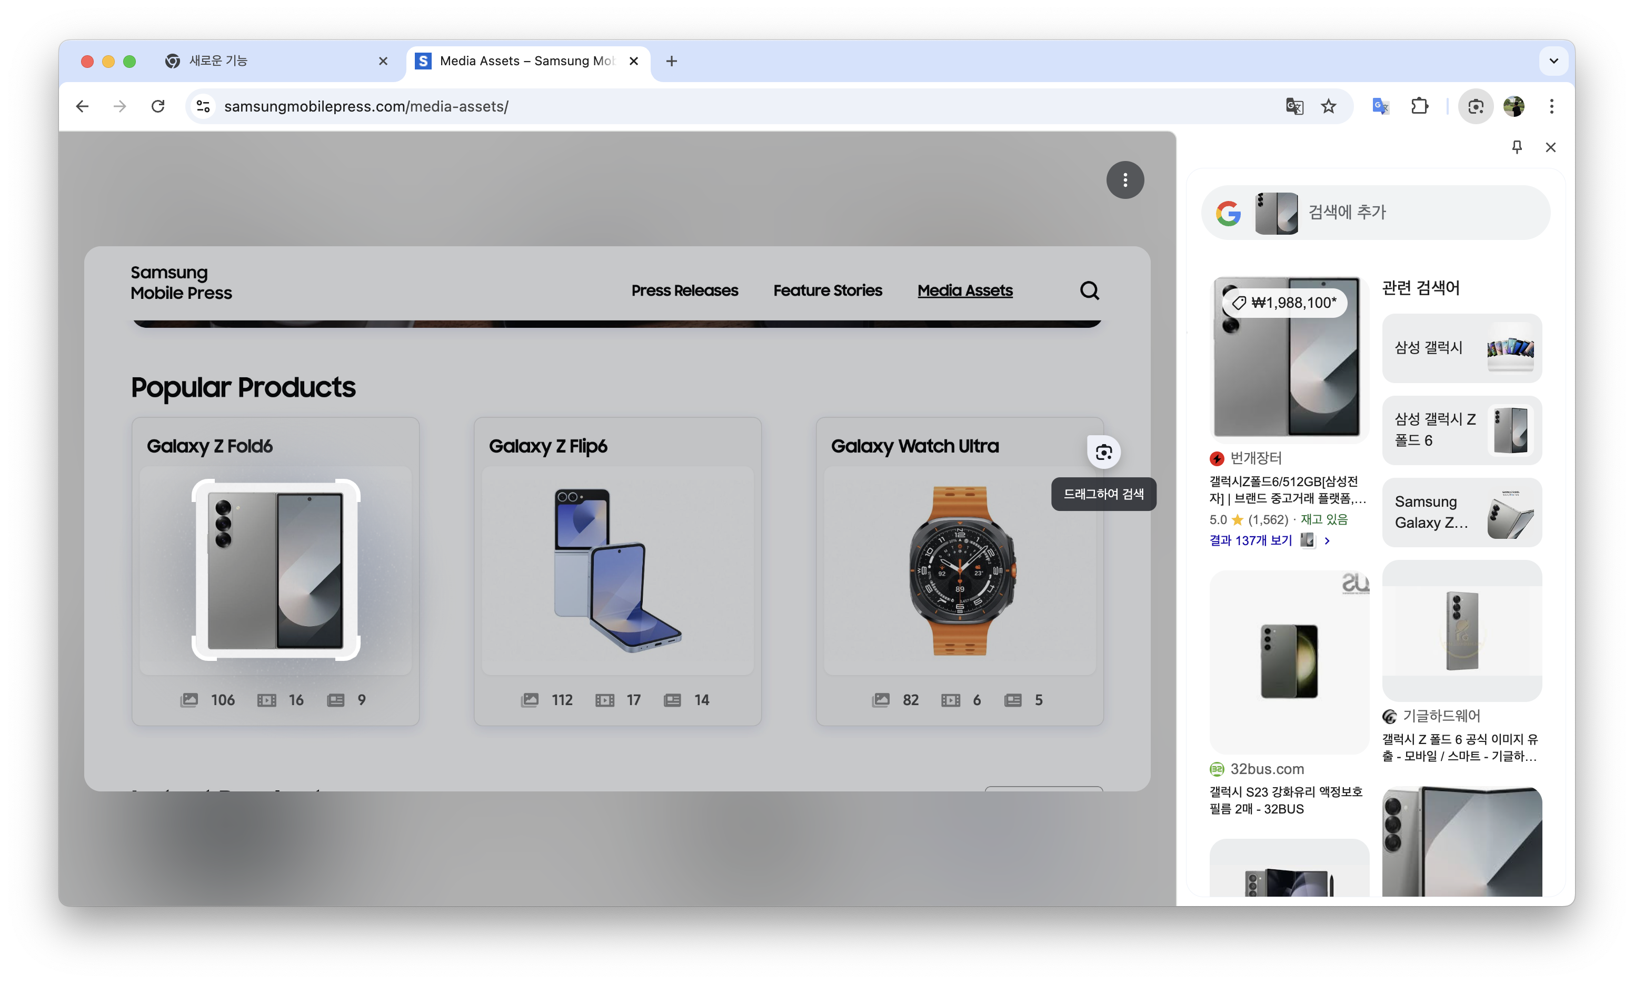1634x984 pixels.
Task: Click Samsung Mobile Press search magnifier
Action: tap(1089, 290)
